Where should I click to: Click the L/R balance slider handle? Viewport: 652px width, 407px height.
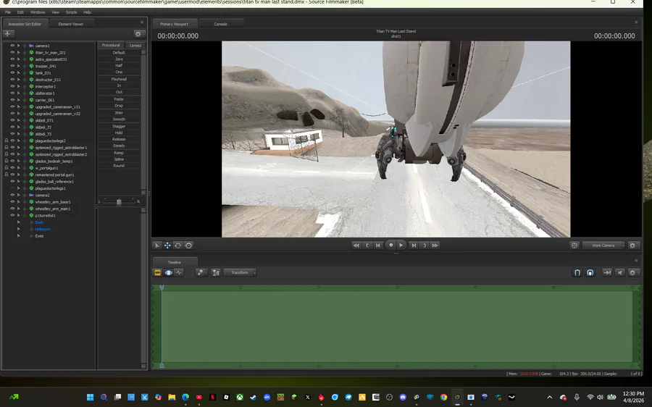pyautogui.click(x=119, y=201)
